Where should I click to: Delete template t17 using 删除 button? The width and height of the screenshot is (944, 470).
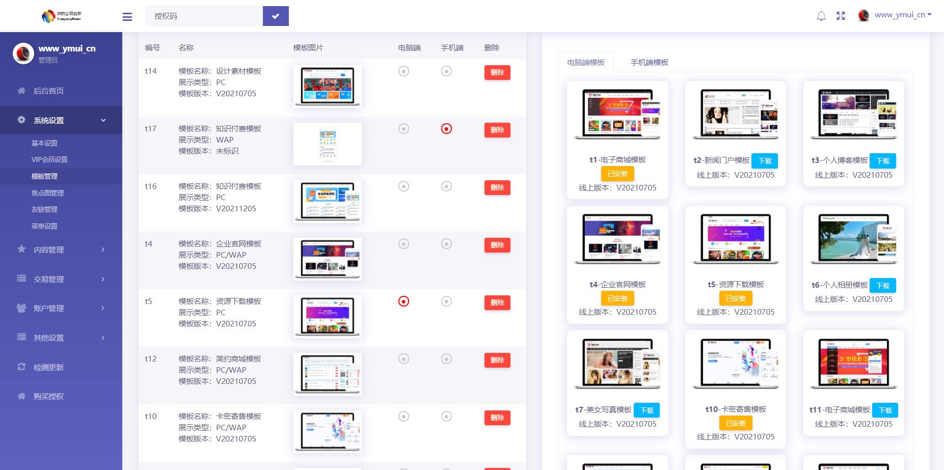click(x=497, y=130)
